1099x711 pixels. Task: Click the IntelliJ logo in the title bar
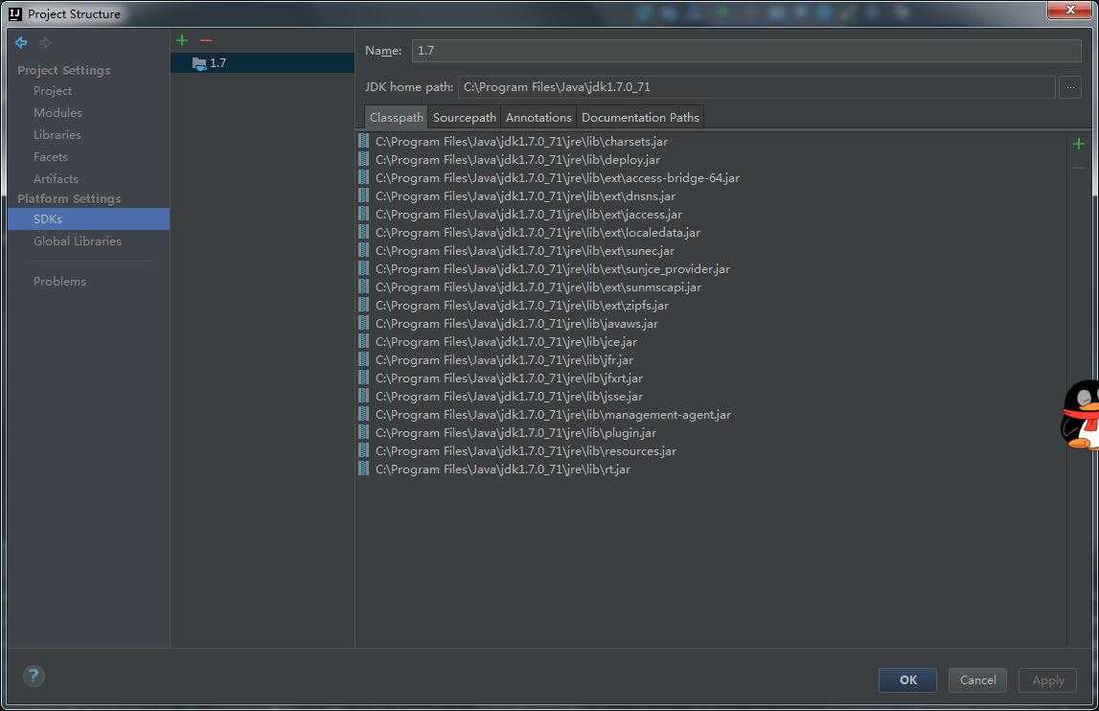(x=15, y=13)
